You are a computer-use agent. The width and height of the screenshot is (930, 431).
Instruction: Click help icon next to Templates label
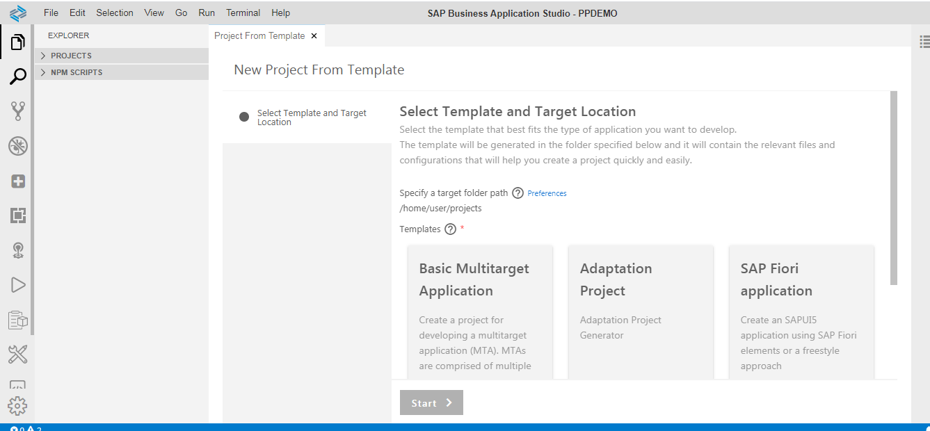click(x=450, y=229)
